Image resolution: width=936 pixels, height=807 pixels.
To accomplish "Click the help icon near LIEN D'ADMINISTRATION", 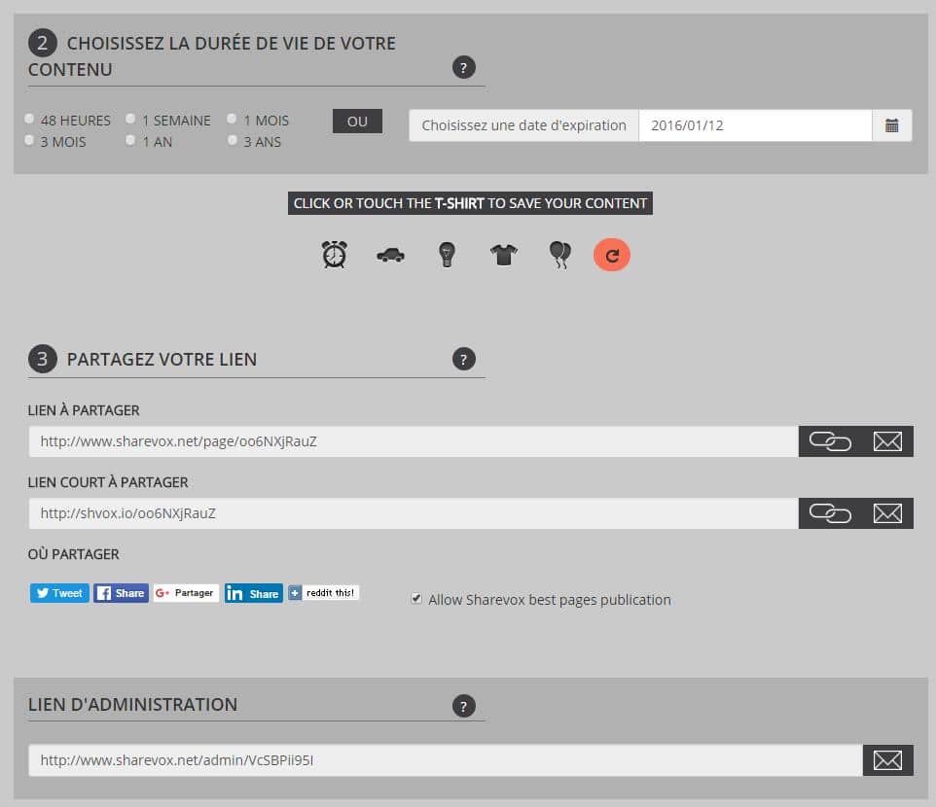I will pyautogui.click(x=465, y=705).
